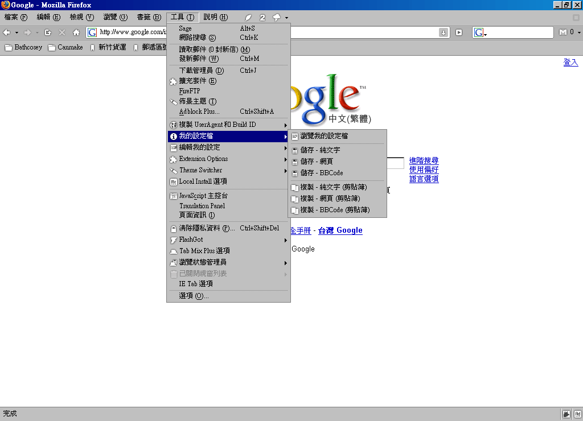Image resolution: width=583 pixels, height=421 pixels.
Task: Open the Bathcosey bookmark folder
Action: [23, 47]
